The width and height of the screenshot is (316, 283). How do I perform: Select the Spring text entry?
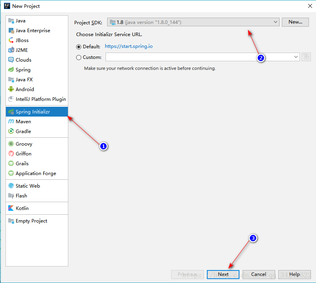tap(23, 70)
